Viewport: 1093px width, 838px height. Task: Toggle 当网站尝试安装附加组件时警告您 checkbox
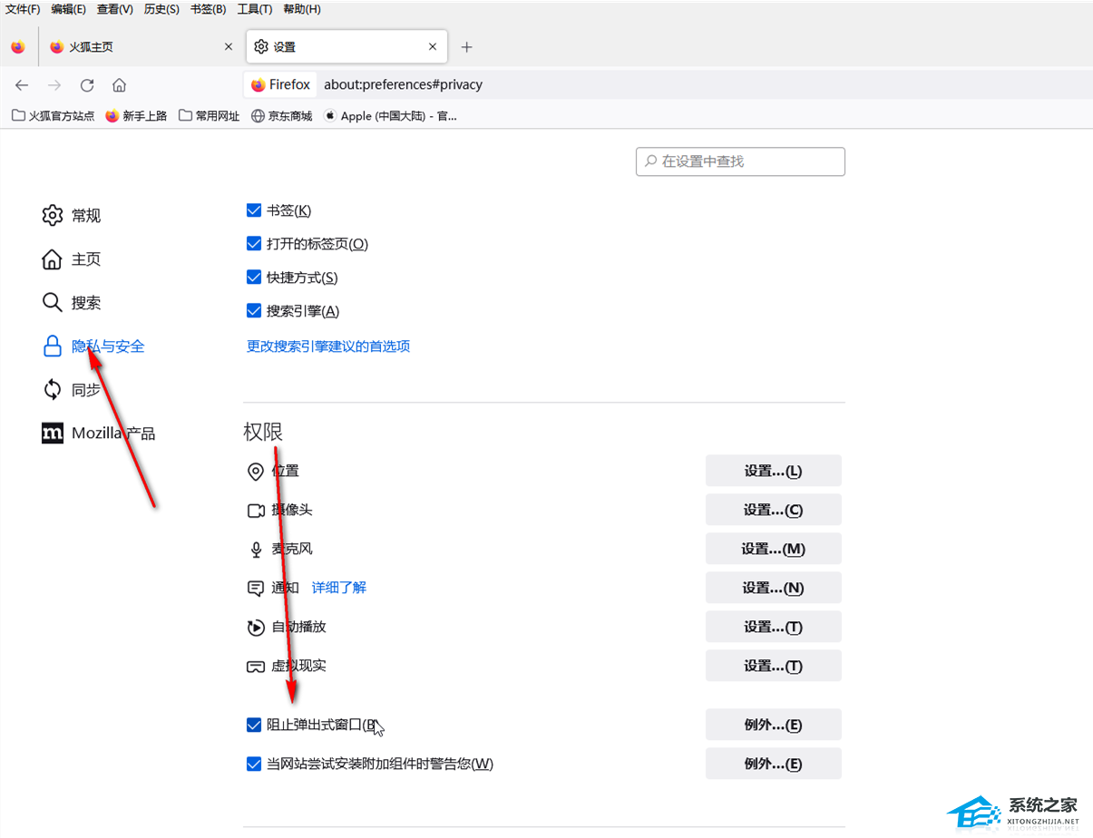pyautogui.click(x=254, y=764)
